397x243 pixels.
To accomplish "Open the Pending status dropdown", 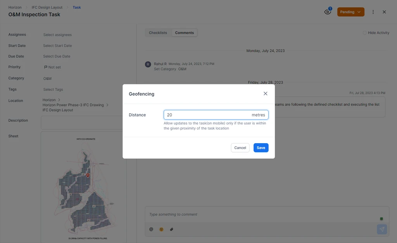I will (350, 12).
